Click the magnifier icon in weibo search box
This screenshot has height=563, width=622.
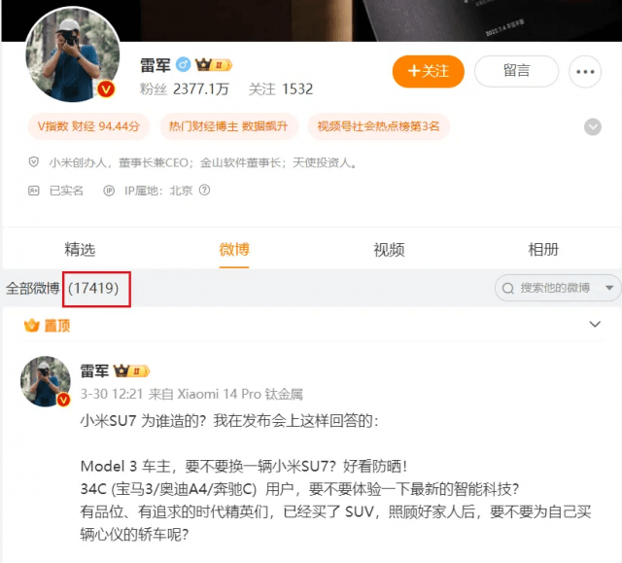click(507, 288)
